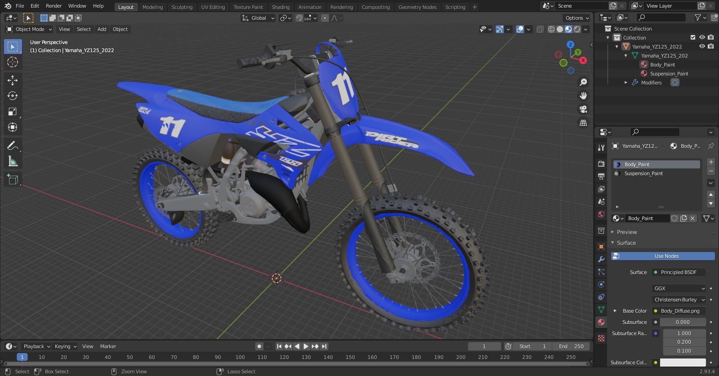
Task: Expand Base Color texture settings
Action: [615, 311]
